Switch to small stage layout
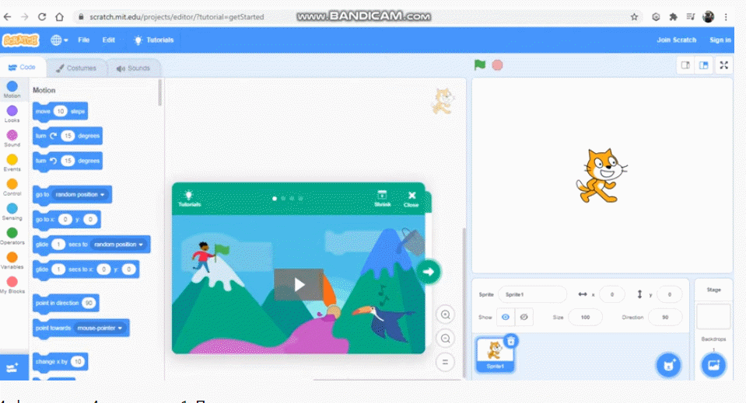 (685, 65)
